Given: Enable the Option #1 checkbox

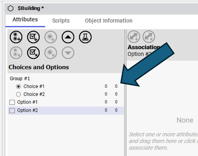Looking at the screenshot, I should [x=12, y=102].
